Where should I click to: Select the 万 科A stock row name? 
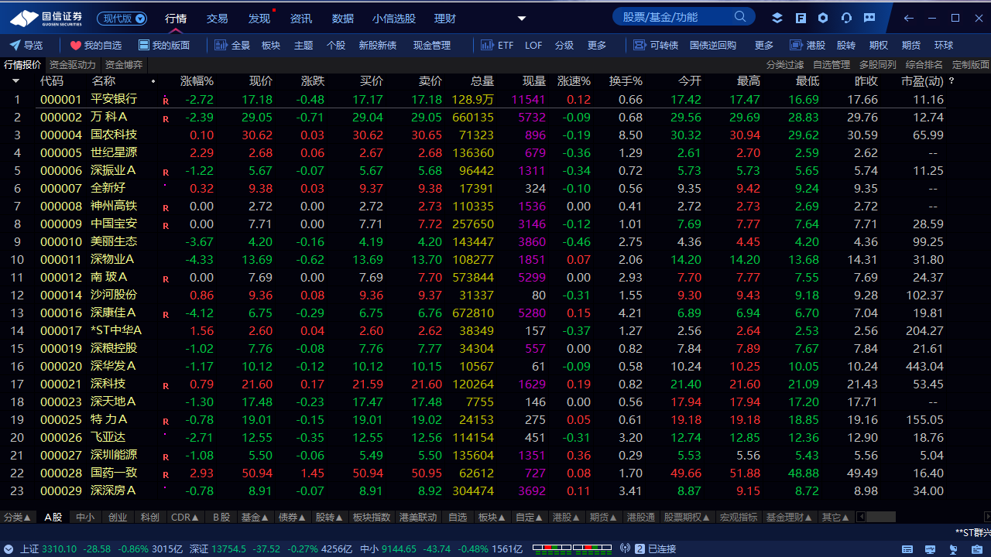pos(109,117)
